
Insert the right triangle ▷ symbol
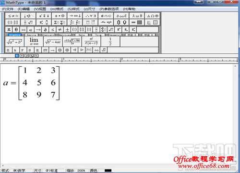[82, 50]
